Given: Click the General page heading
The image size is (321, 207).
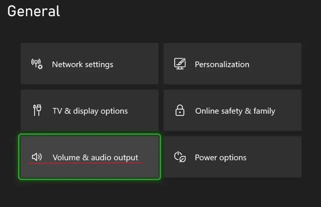Looking at the screenshot, I should [34, 11].
